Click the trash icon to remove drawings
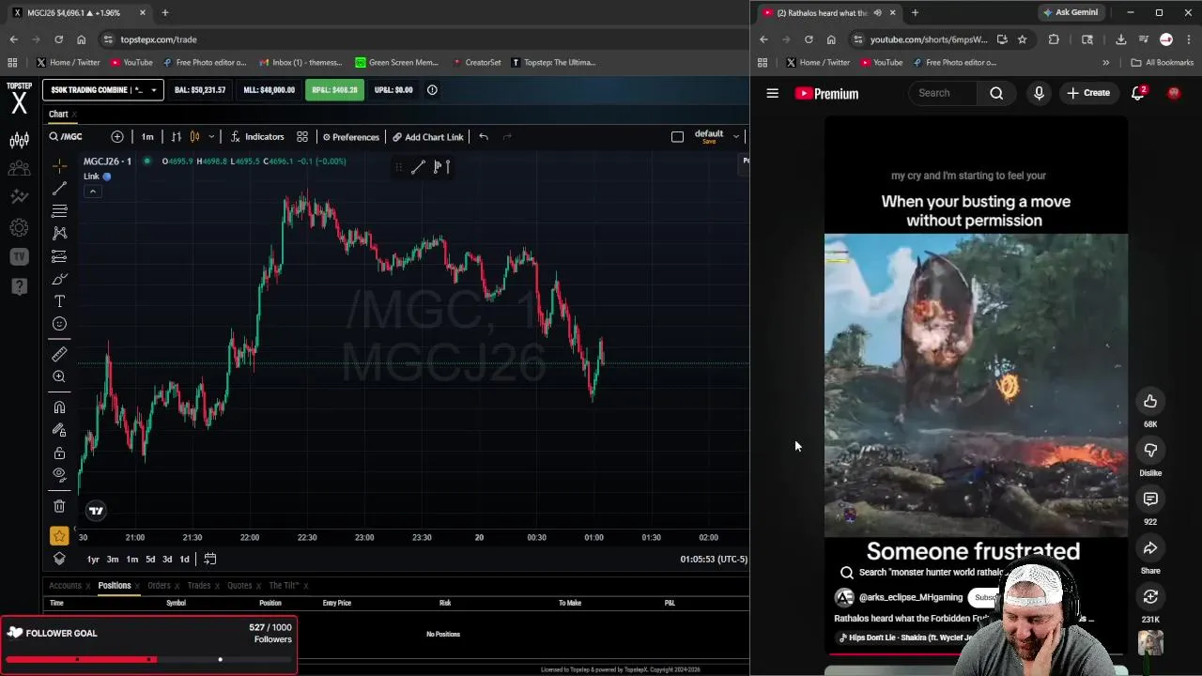 click(x=59, y=506)
